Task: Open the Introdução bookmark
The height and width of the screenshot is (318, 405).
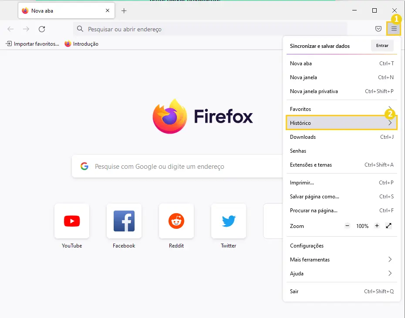Action: tap(81, 44)
